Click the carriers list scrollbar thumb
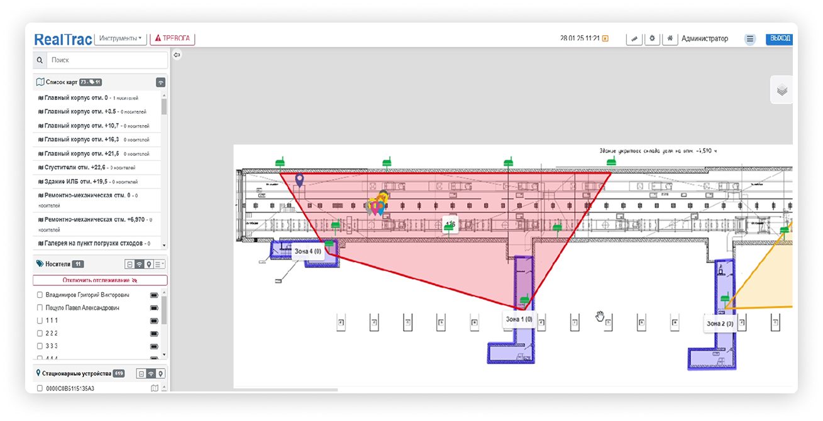Viewport: 823px width, 421px height. (164, 310)
